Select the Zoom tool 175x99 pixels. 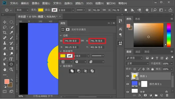pyautogui.click(x=11, y=69)
